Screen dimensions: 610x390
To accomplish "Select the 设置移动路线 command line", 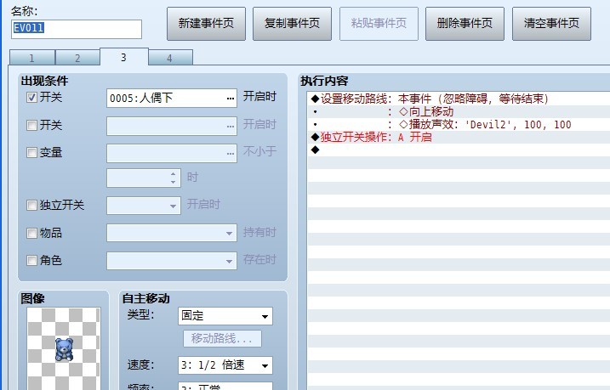I will coord(459,99).
